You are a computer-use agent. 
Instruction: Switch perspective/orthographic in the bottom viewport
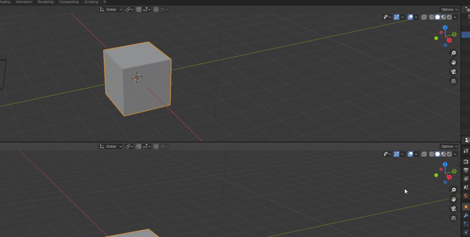tap(453, 218)
